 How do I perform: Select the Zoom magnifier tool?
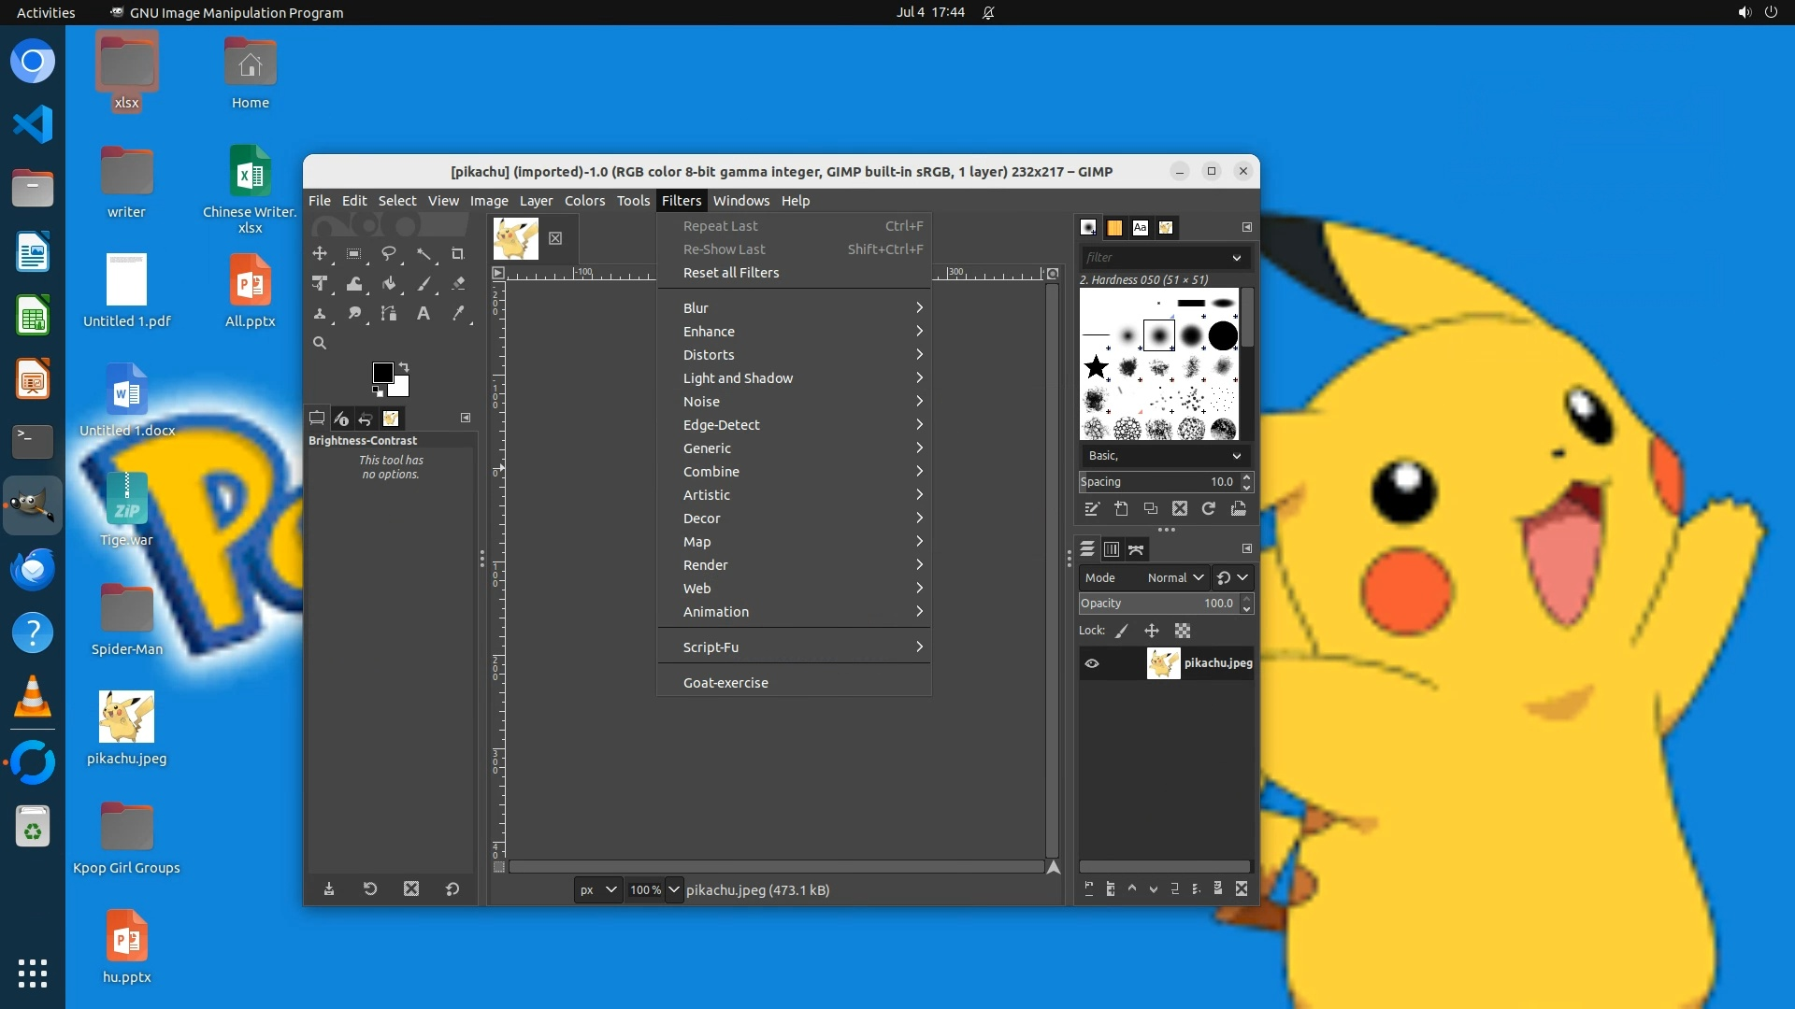tap(320, 343)
